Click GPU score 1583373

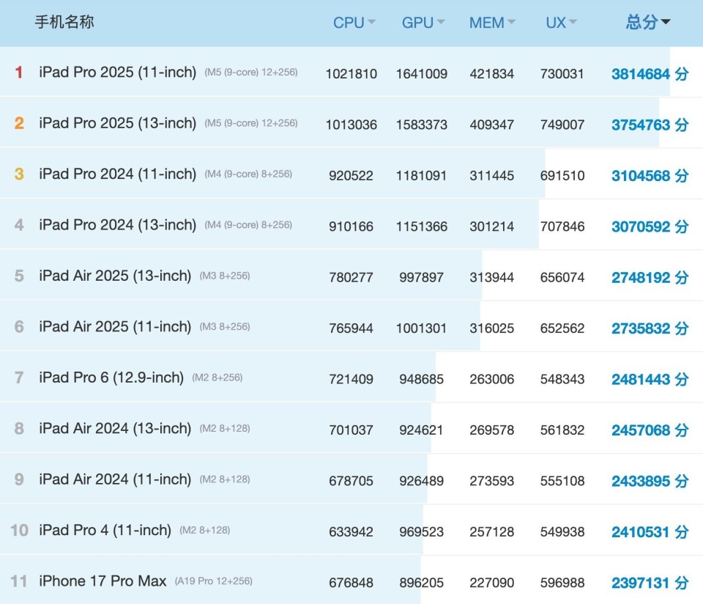point(422,125)
